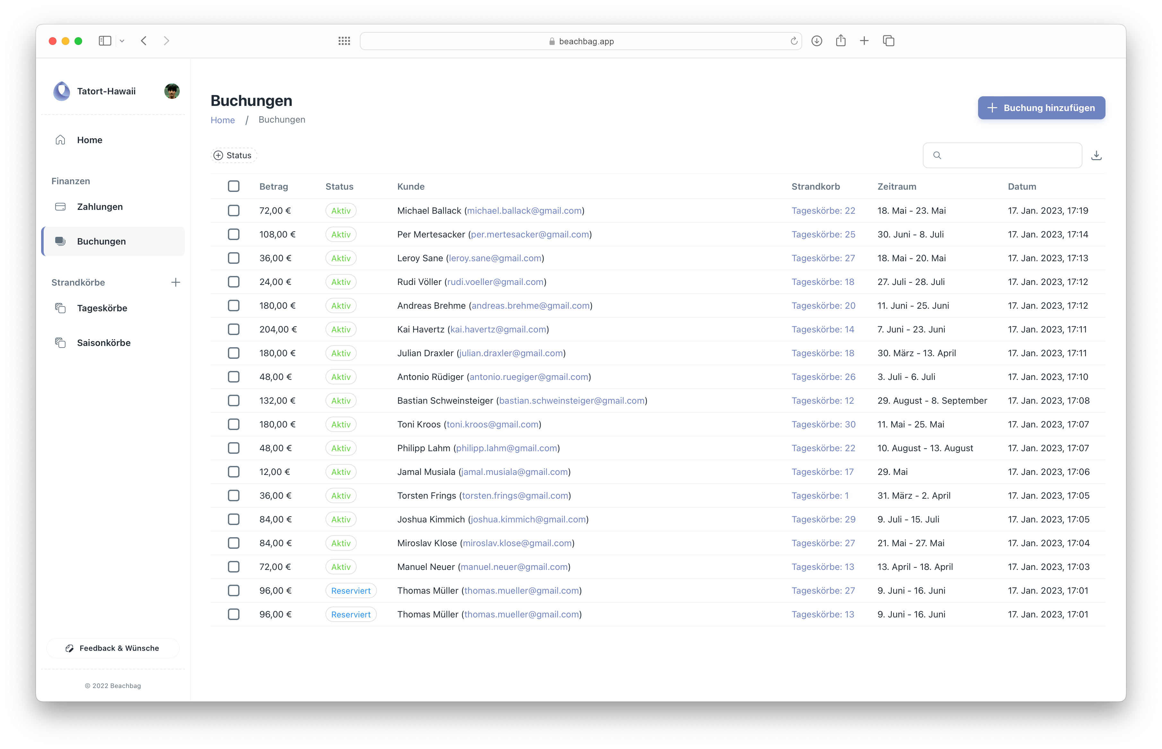Viewport: 1162px width, 749px height.
Task: Click Safari's downloads icon in toolbar
Action: coord(817,41)
